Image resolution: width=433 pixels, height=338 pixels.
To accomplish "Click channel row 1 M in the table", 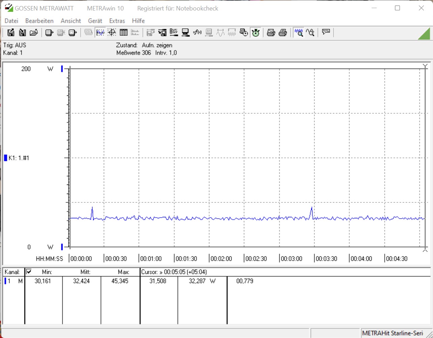I will (13, 281).
